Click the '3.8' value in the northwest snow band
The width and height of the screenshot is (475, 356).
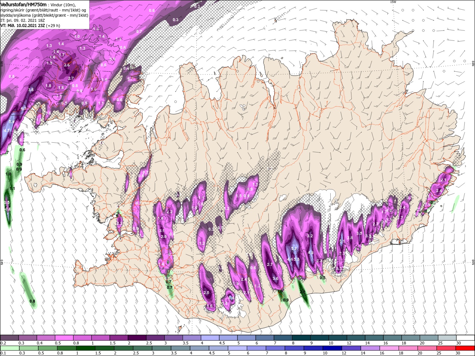[31, 90]
